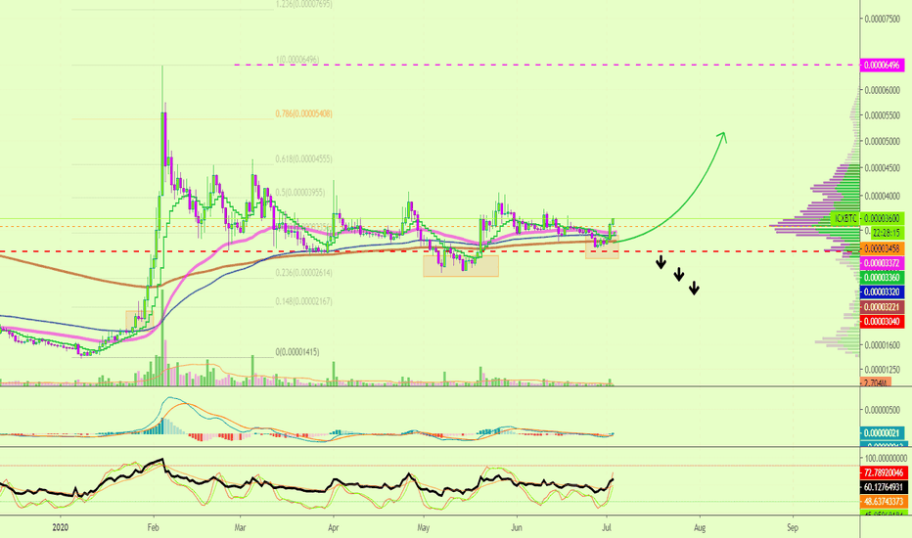Click the 0(0.00001415) Fibonacci level label

(x=297, y=352)
